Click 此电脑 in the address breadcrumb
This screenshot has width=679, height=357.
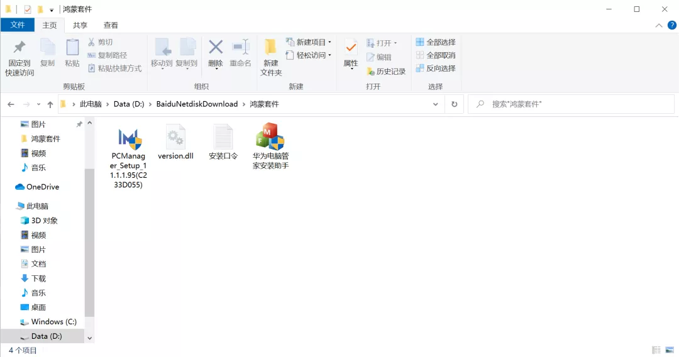[x=91, y=104]
